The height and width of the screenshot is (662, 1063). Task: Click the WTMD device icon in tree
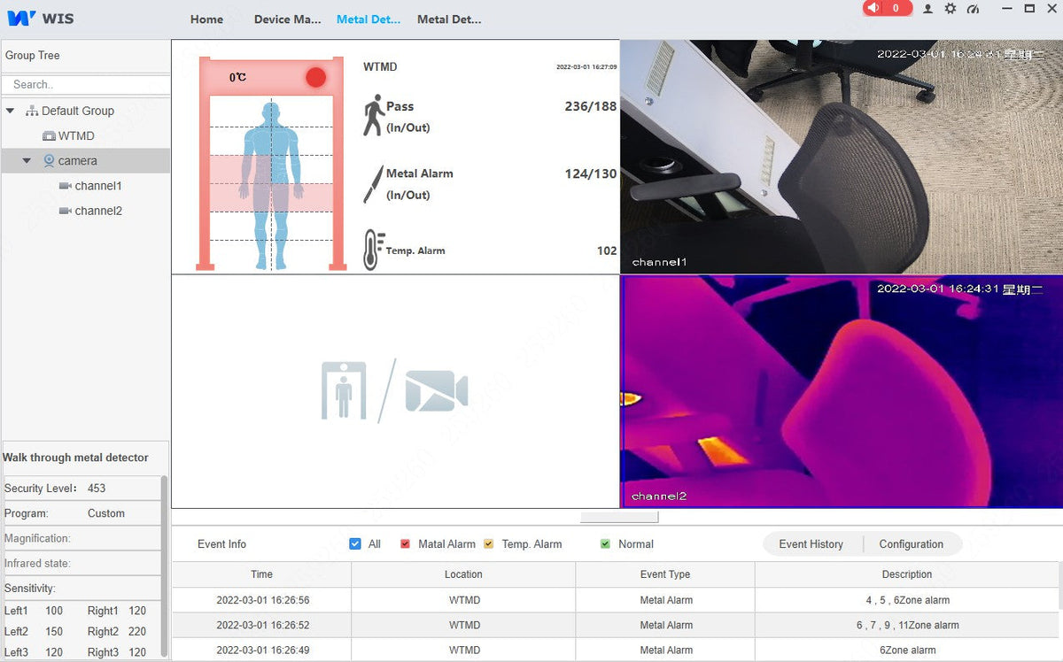coord(50,136)
